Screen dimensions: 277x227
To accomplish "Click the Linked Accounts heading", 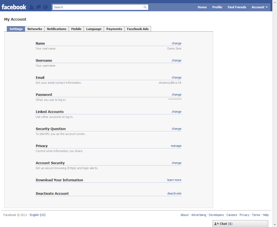I will pos(50,112).
